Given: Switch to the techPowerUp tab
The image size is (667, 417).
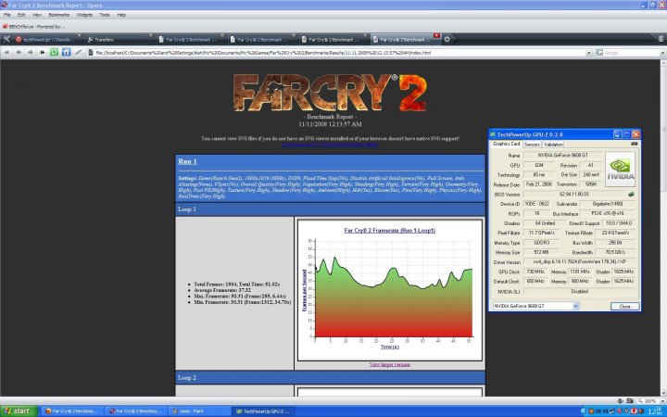Looking at the screenshot, I should (47, 39).
